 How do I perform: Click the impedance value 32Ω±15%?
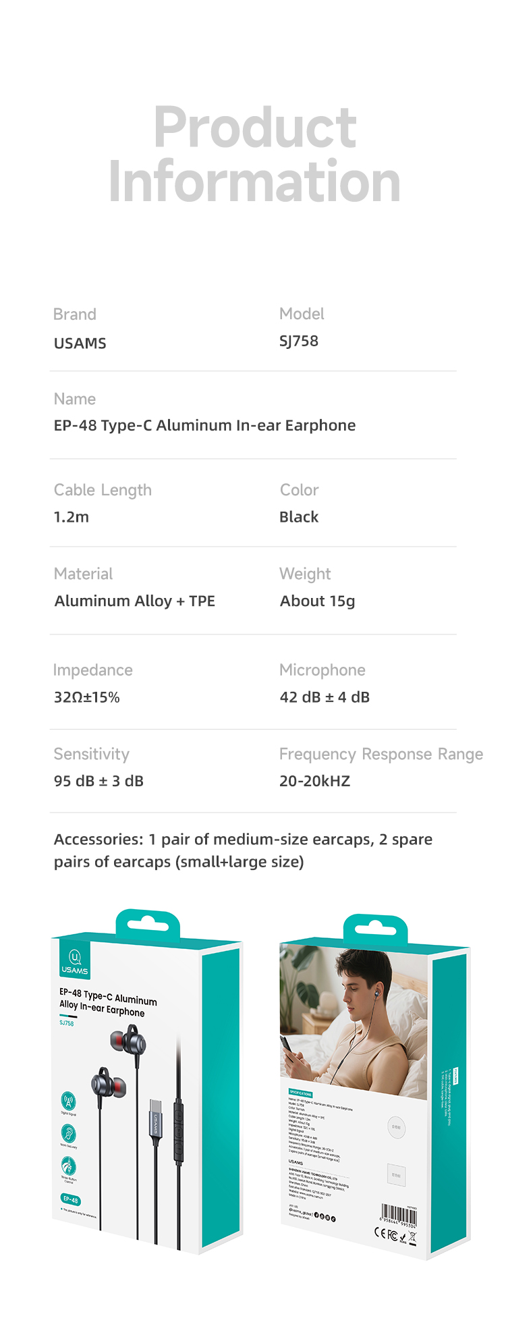pyautogui.click(x=87, y=697)
